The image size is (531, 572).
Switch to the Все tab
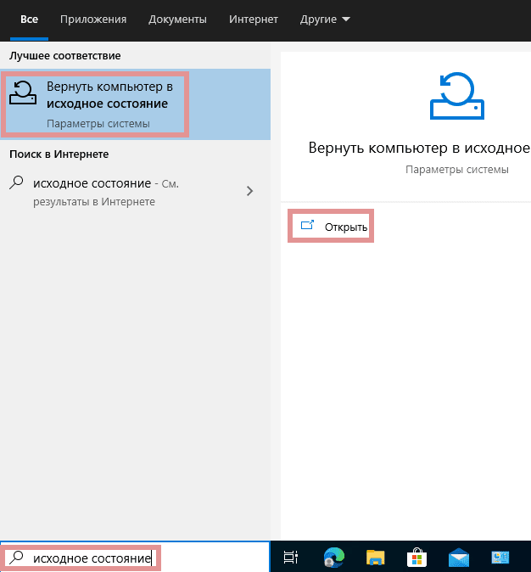tap(29, 20)
